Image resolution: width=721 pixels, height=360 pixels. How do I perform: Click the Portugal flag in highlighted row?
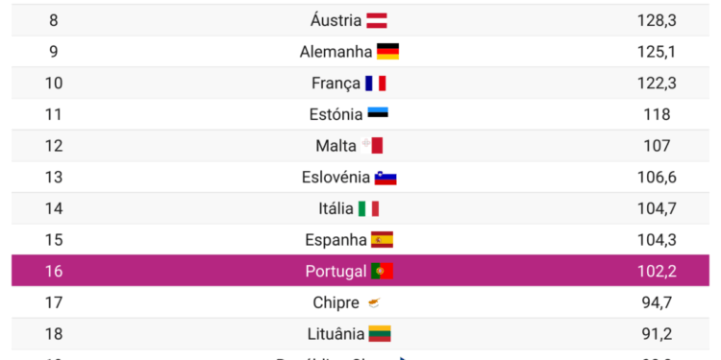point(382,271)
